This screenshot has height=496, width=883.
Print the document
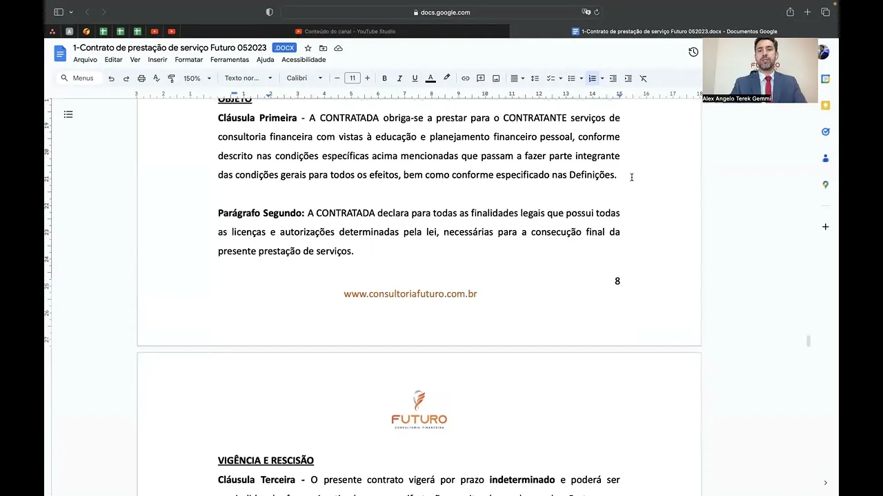pyautogui.click(x=141, y=79)
